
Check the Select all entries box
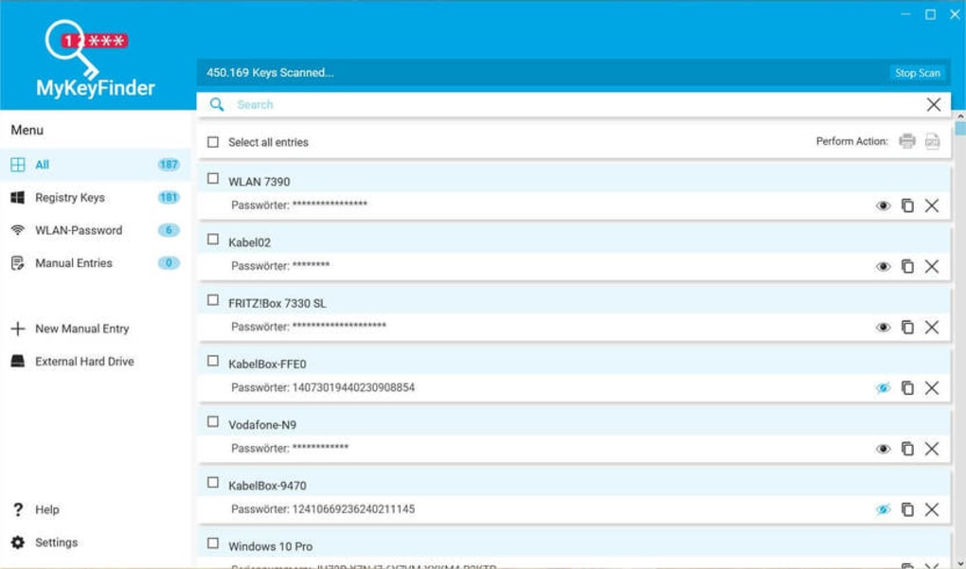(213, 142)
